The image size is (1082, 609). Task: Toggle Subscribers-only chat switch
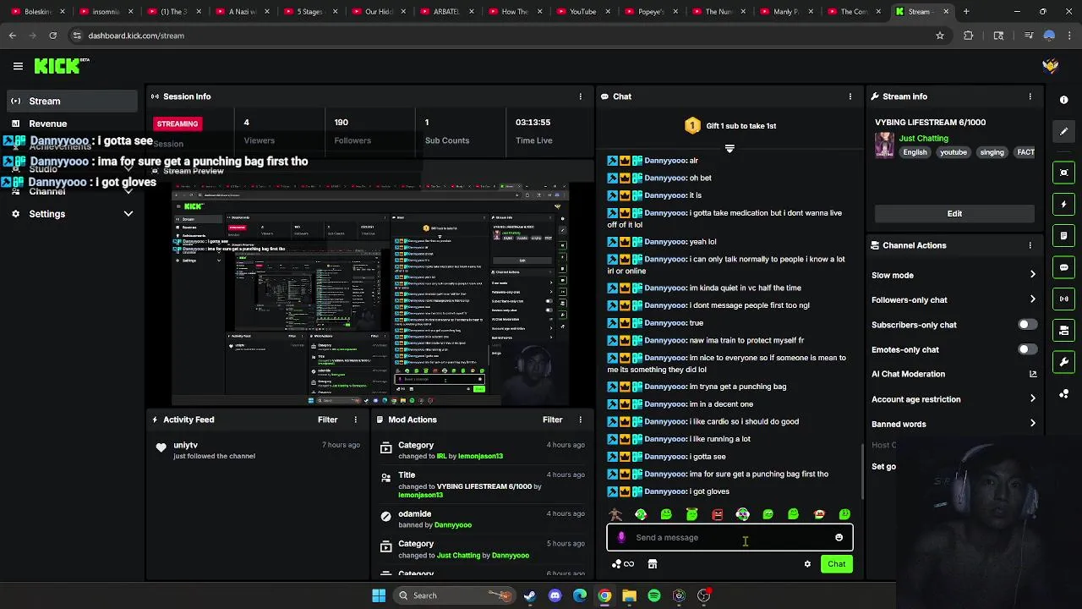point(1027,325)
